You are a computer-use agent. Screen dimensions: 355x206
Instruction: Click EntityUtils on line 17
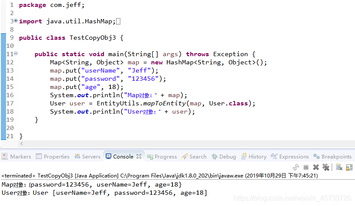click(118, 104)
